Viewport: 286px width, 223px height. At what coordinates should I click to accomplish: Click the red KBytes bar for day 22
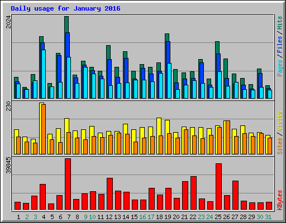pyautogui.click(x=194, y=193)
